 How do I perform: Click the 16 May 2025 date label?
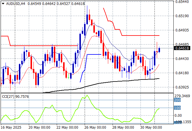point(12,127)
